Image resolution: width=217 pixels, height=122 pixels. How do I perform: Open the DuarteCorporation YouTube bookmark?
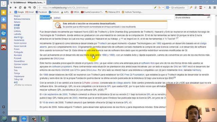pos(92,12)
